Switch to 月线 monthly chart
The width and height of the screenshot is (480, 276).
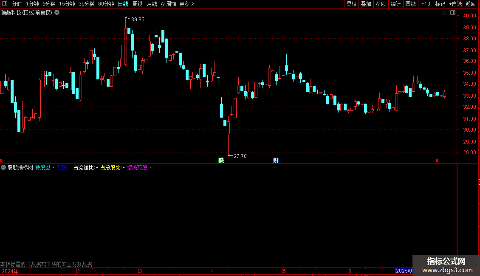click(x=152, y=4)
